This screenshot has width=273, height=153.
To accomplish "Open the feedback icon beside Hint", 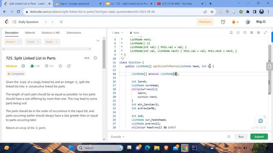I will click(95, 58).
